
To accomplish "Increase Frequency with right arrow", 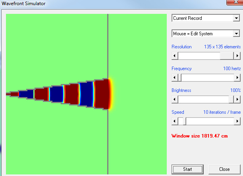I will click(237, 77).
